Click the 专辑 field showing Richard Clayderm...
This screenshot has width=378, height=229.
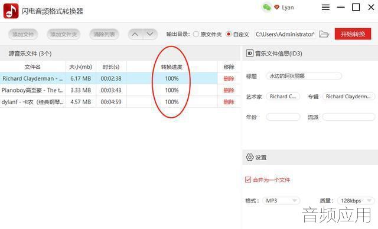click(348, 97)
